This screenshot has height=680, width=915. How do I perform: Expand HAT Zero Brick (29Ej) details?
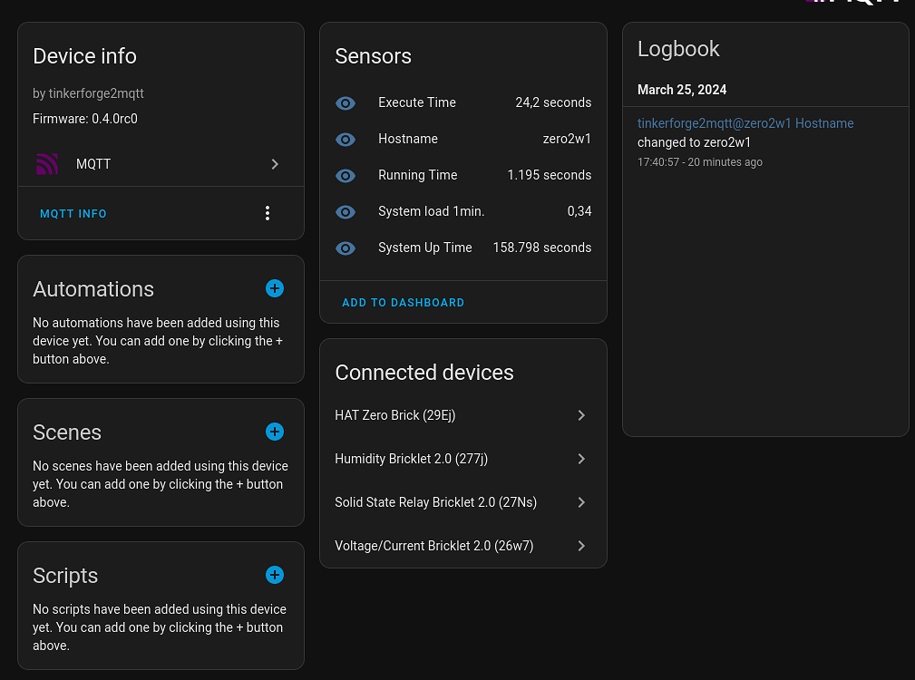(581, 415)
